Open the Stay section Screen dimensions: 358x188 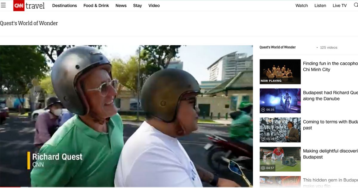point(138,6)
